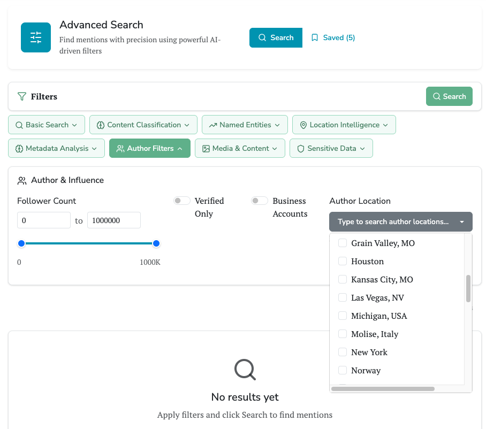Image resolution: width=486 pixels, height=429 pixels.
Task: Open the Named Entities filter menu
Action: tap(245, 125)
